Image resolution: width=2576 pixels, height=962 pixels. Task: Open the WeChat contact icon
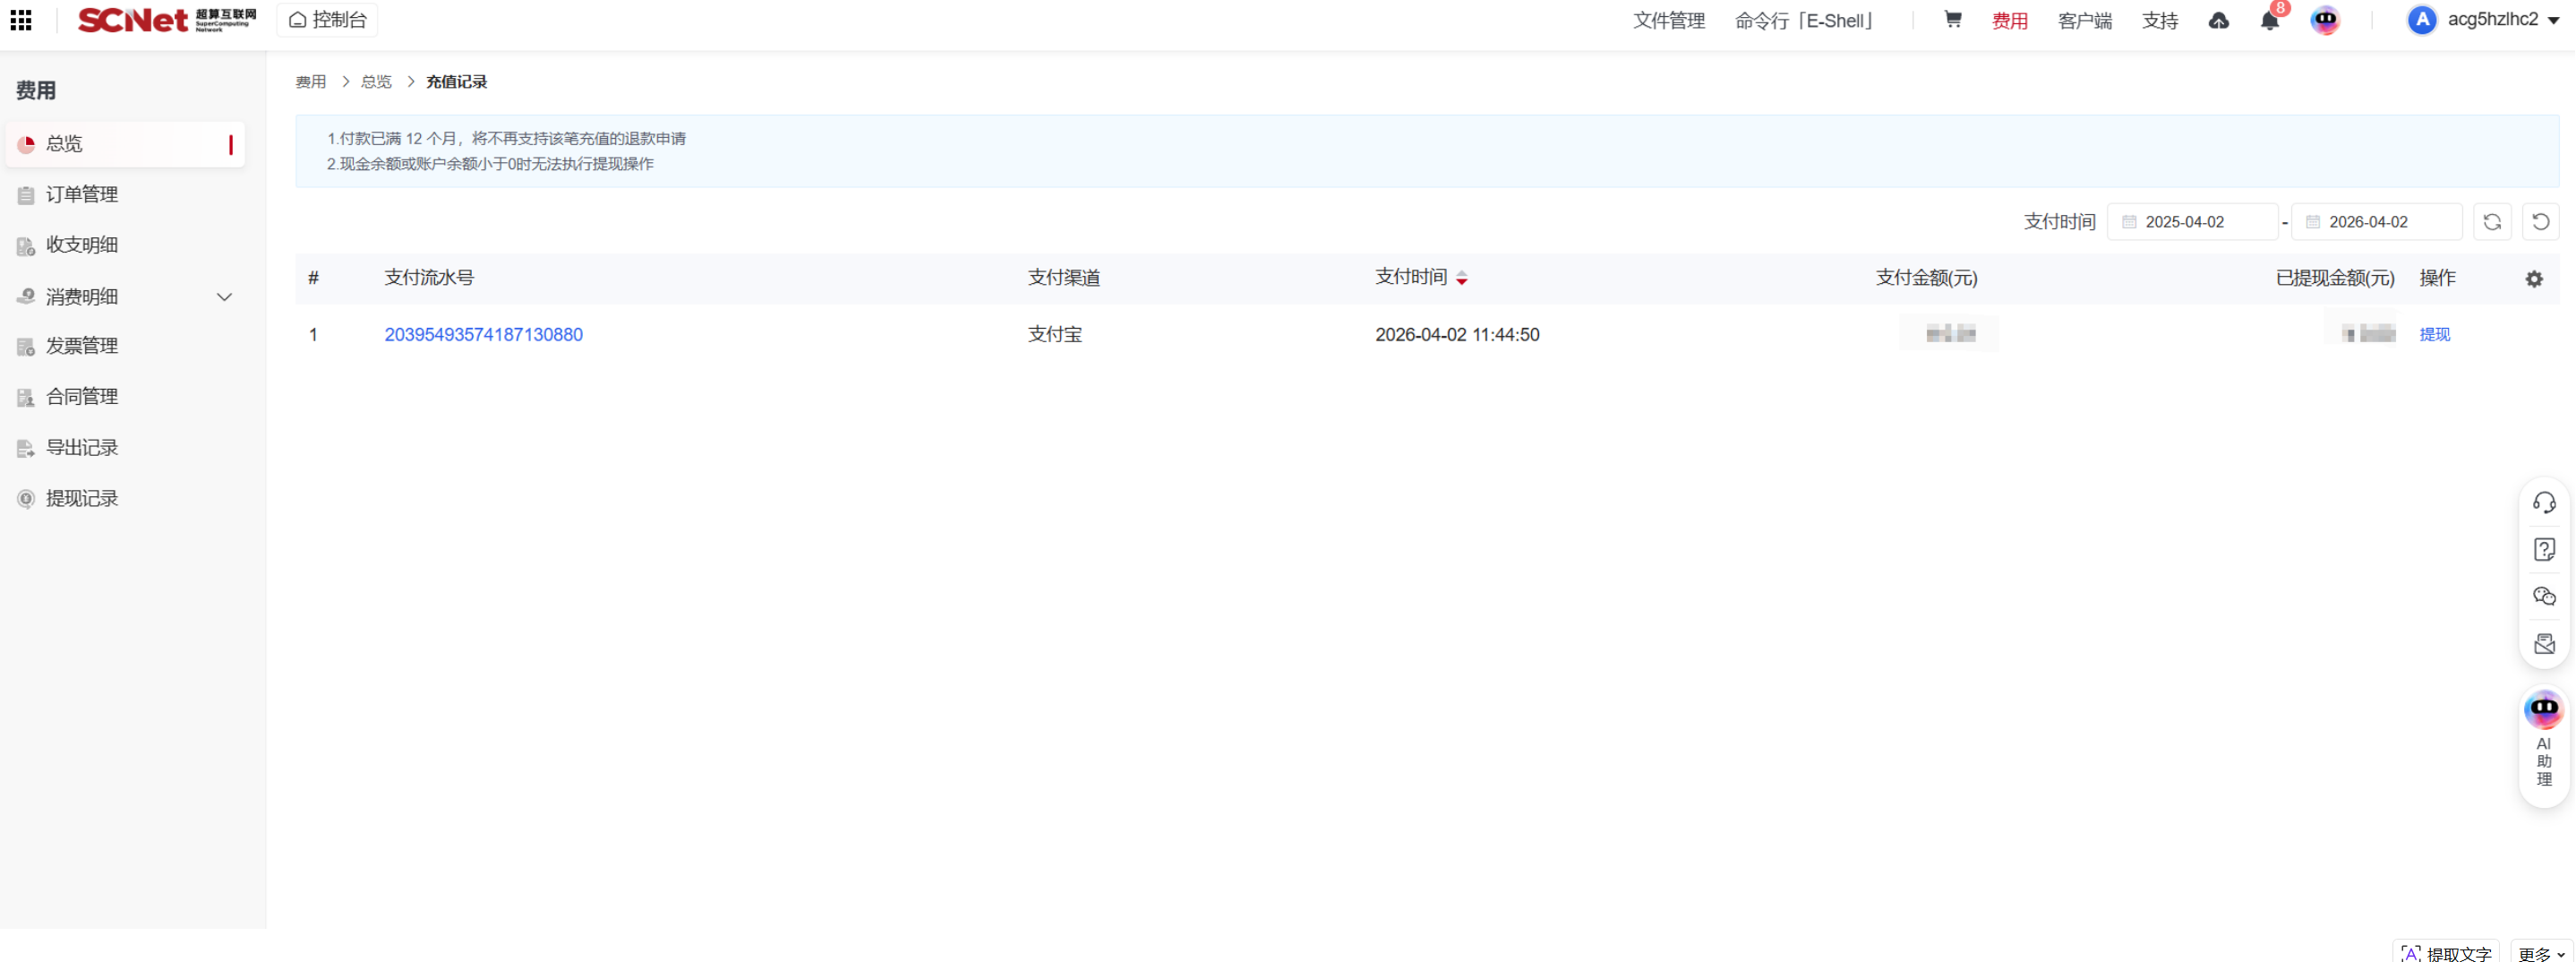(x=2544, y=596)
